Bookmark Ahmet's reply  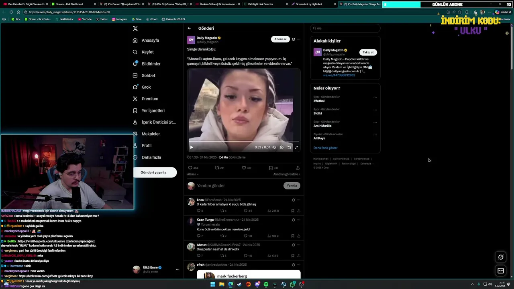tap(293, 256)
